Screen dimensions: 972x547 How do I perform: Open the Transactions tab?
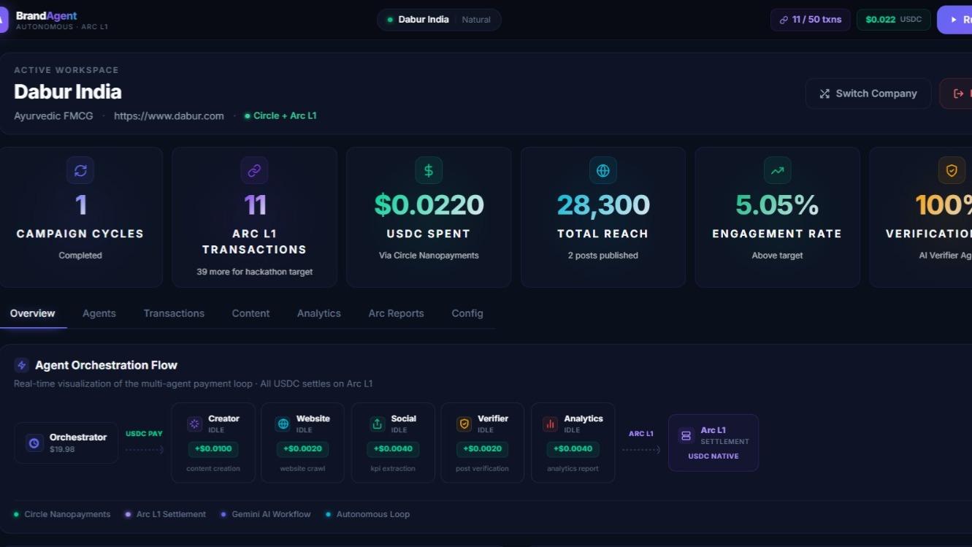pyautogui.click(x=174, y=313)
